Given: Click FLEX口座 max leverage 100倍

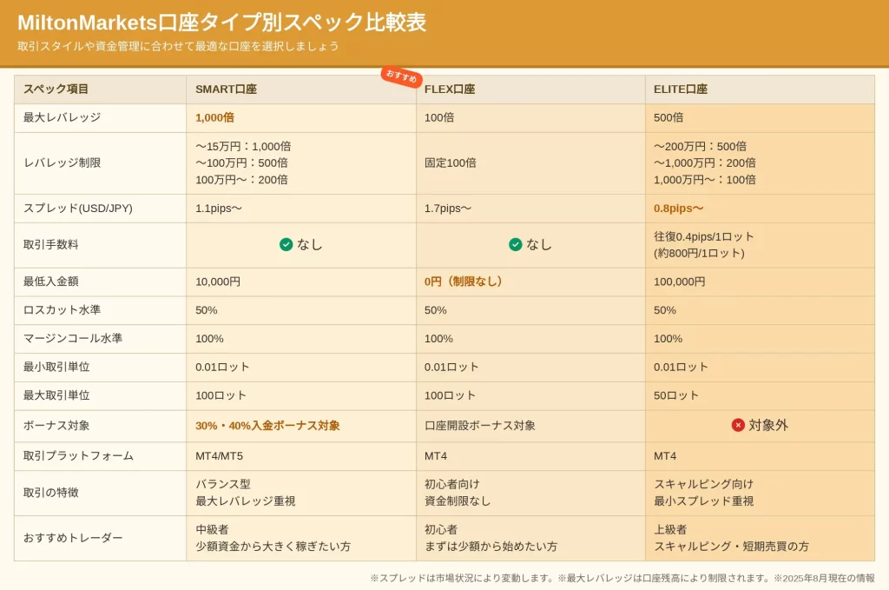Looking at the screenshot, I should (439, 117).
